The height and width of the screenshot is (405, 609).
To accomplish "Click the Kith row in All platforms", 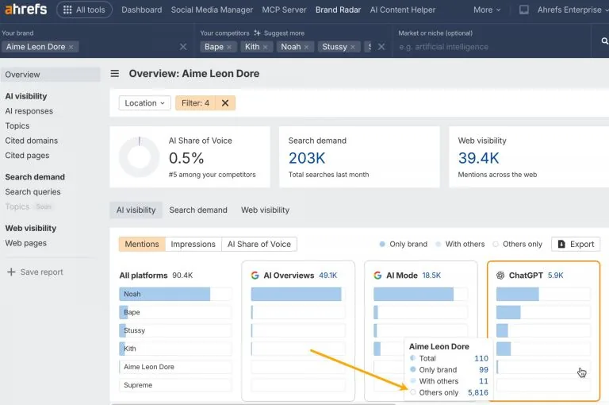I will click(x=175, y=349).
